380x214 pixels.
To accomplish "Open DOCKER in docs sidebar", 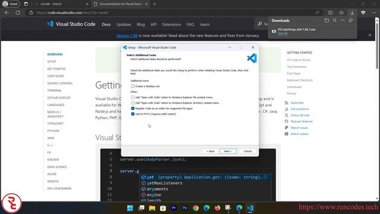I will [x=53, y=160].
